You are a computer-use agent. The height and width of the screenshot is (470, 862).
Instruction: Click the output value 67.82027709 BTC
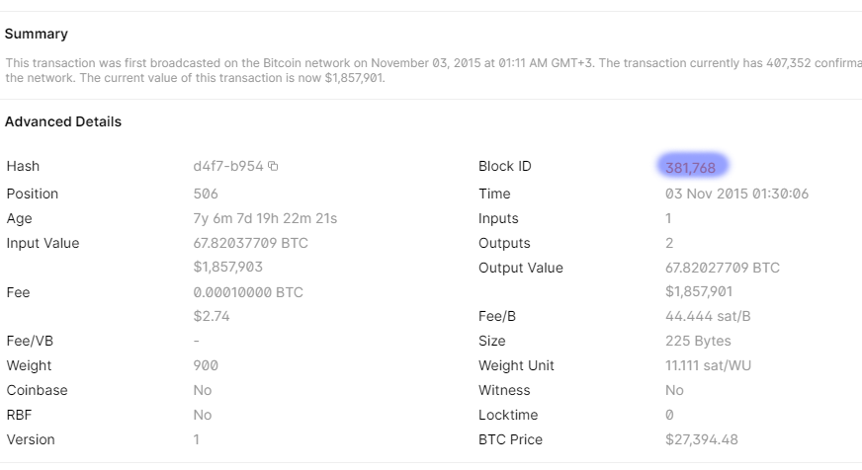coord(722,268)
